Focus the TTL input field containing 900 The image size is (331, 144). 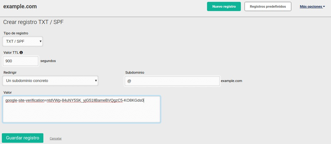coord(20,61)
